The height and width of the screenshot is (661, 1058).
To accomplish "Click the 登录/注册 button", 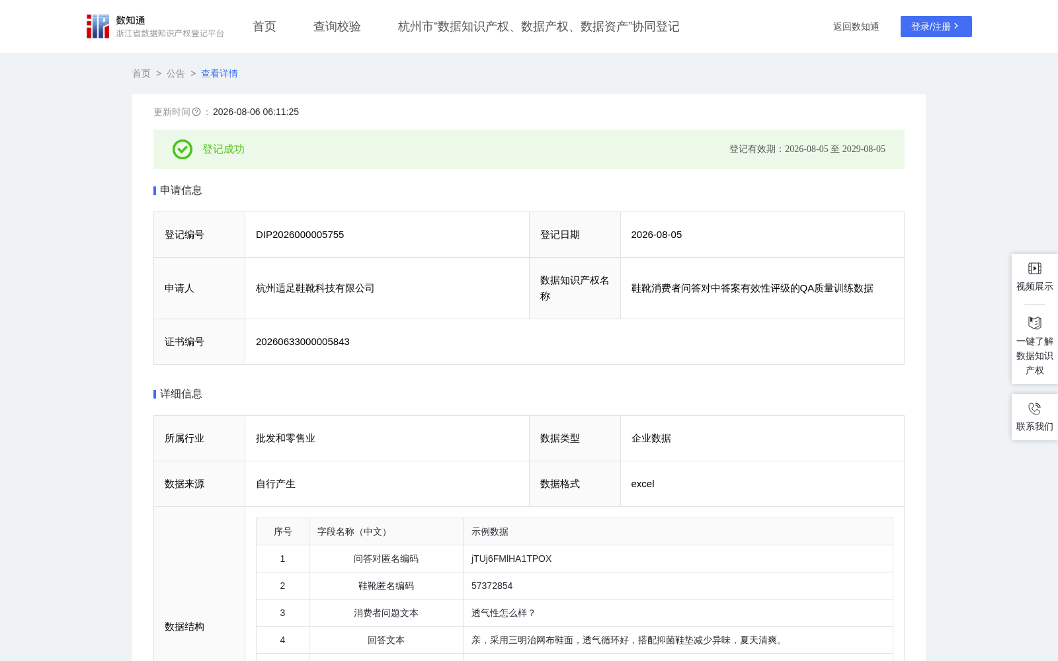I will tap(936, 26).
